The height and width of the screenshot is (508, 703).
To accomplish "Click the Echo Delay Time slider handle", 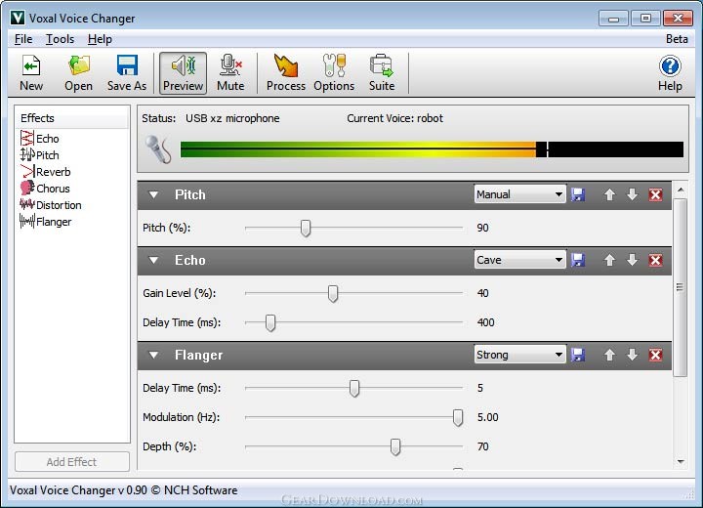I will (269, 322).
